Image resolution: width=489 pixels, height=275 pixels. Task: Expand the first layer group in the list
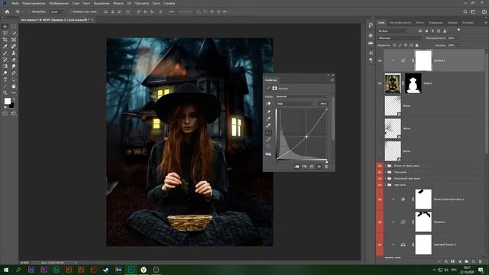pyautogui.click(x=385, y=166)
